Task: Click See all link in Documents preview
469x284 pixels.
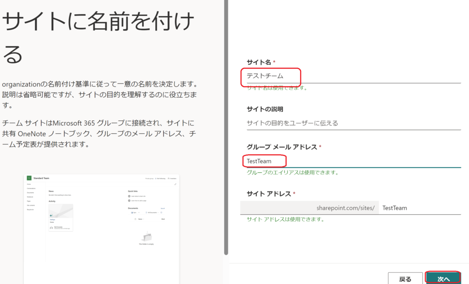Action: [163, 208]
